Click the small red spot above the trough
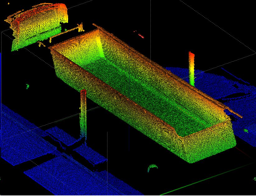 pyautogui.click(x=140, y=36)
